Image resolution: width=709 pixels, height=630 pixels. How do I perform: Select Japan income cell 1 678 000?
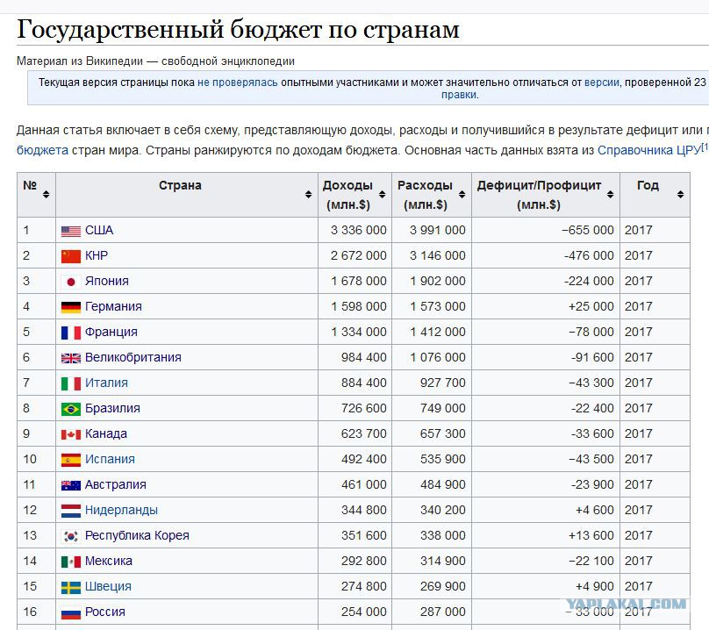tap(355, 281)
